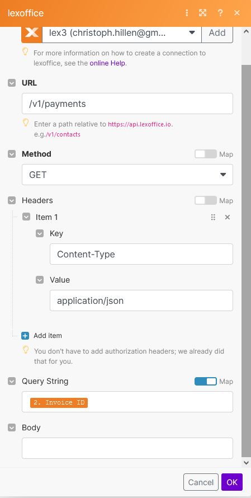
Task: Edit the application/json value field
Action: pos(141,300)
